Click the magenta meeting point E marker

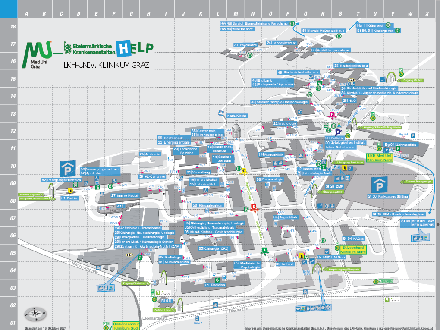tap(332, 115)
